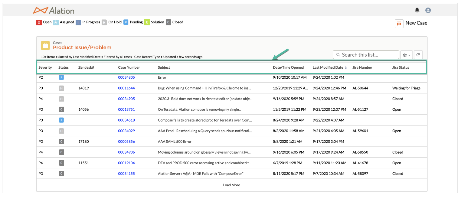Click 'Waiting for Triage' Jira status
461x199 pixels.
point(406,88)
